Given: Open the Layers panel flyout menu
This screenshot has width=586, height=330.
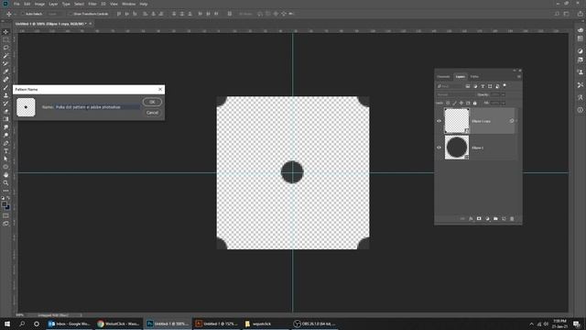Looking at the screenshot, I should coord(519,77).
